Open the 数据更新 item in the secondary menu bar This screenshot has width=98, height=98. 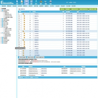tap(41, 6)
